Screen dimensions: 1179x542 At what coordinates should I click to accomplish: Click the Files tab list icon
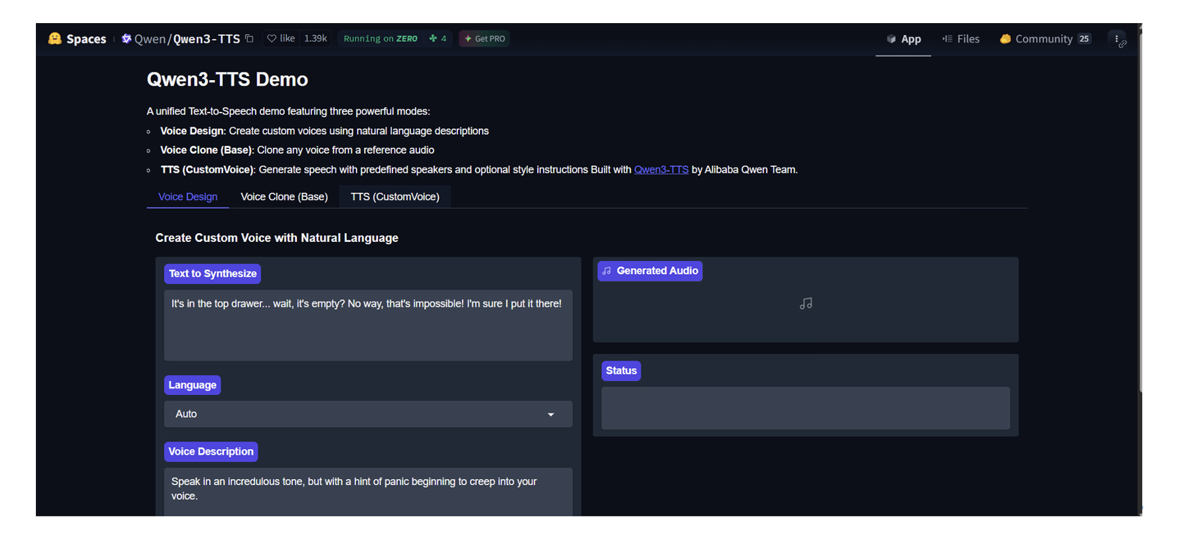coord(947,39)
